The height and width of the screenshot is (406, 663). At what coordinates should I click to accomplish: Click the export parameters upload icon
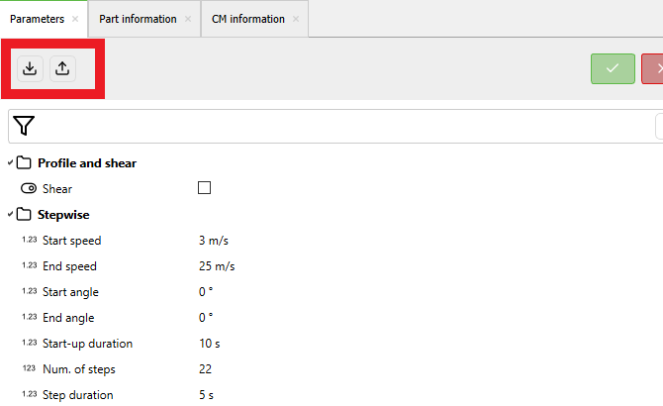tap(61, 68)
